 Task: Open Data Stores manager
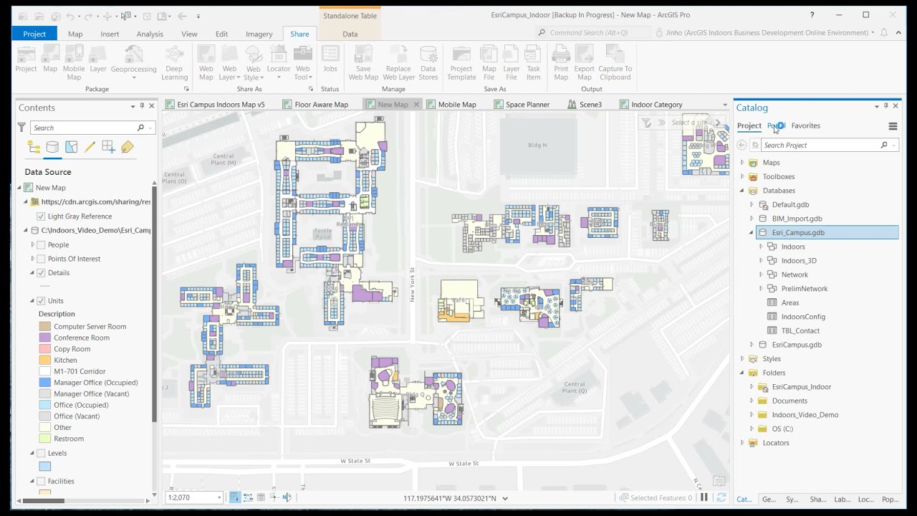(x=428, y=63)
